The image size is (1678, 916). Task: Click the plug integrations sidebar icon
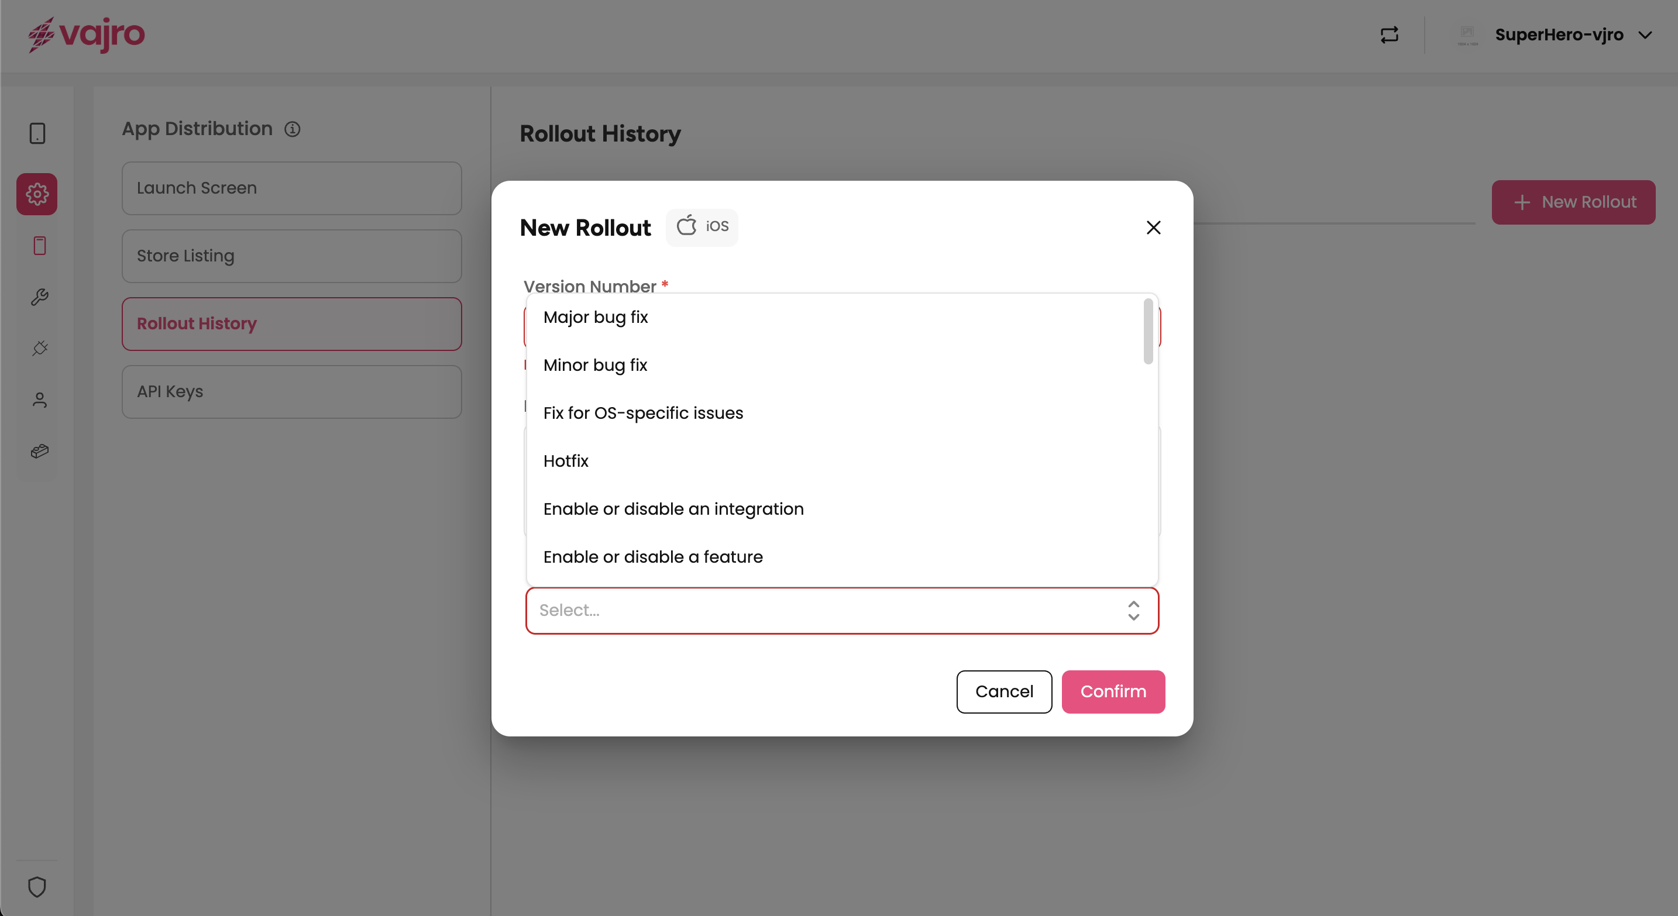click(x=39, y=348)
